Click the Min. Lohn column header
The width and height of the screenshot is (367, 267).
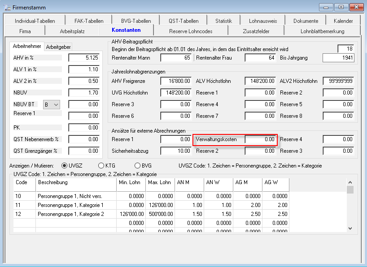click(x=131, y=185)
